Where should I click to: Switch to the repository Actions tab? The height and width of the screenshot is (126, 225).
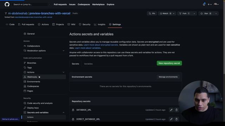pyautogui.click(x=43, y=24)
